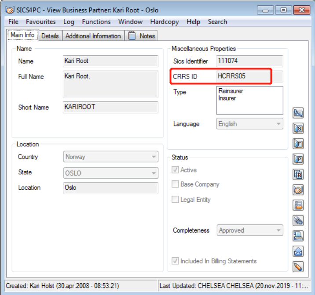Expand the Language dropdown
315x295 pixels.
pos(249,124)
